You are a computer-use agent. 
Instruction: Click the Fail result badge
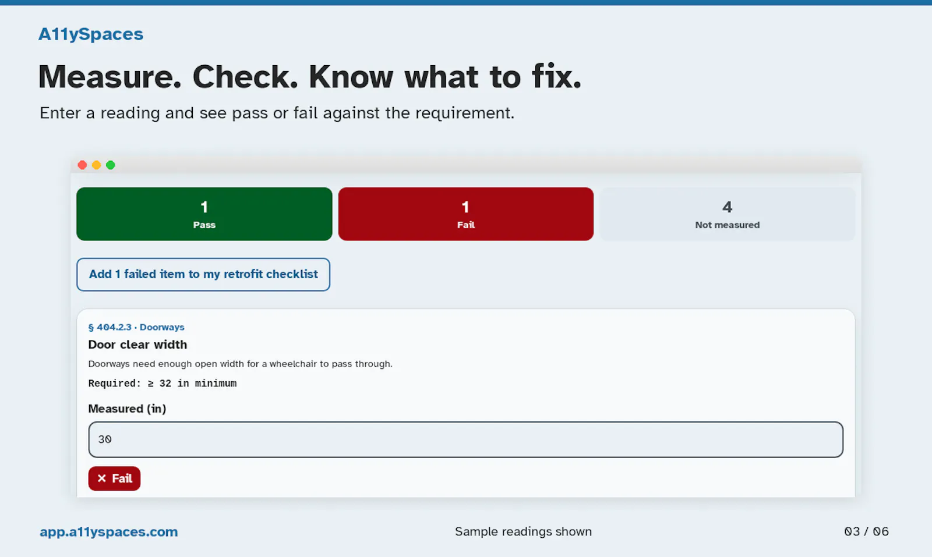(x=114, y=478)
